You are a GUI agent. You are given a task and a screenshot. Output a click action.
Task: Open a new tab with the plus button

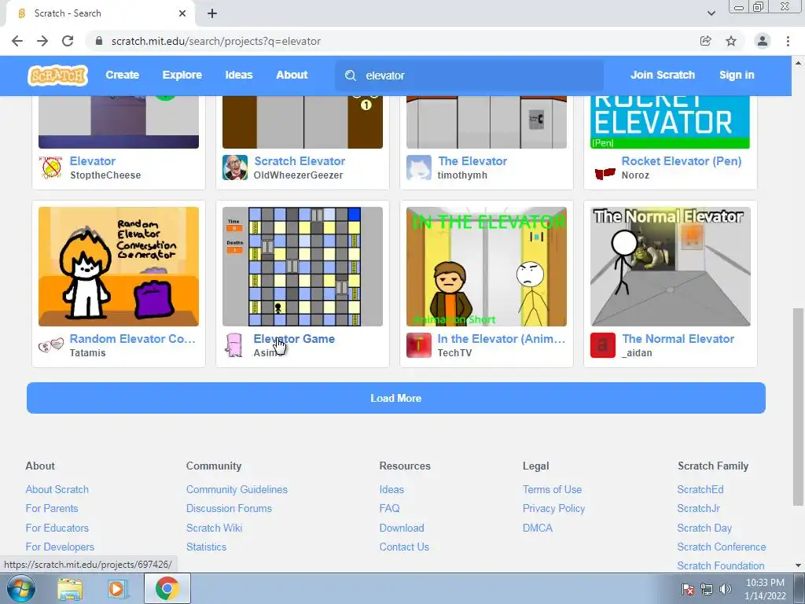point(212,13)
